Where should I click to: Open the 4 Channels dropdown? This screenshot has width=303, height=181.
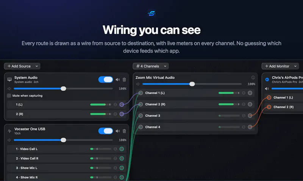[x=150, y=66]
